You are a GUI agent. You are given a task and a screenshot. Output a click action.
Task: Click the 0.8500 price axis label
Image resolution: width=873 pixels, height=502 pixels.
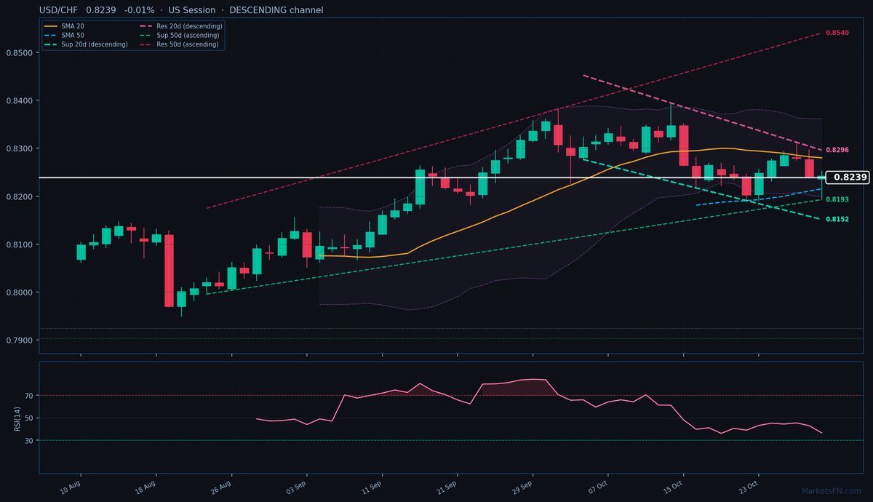tap(19, 53)
